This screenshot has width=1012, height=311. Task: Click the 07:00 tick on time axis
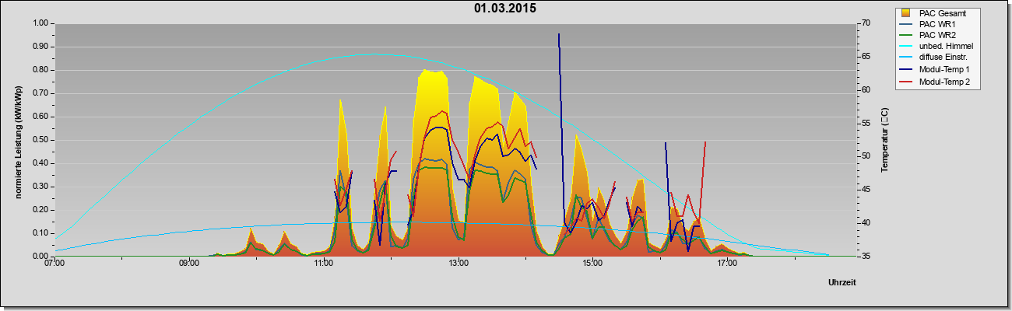[54, 264]
